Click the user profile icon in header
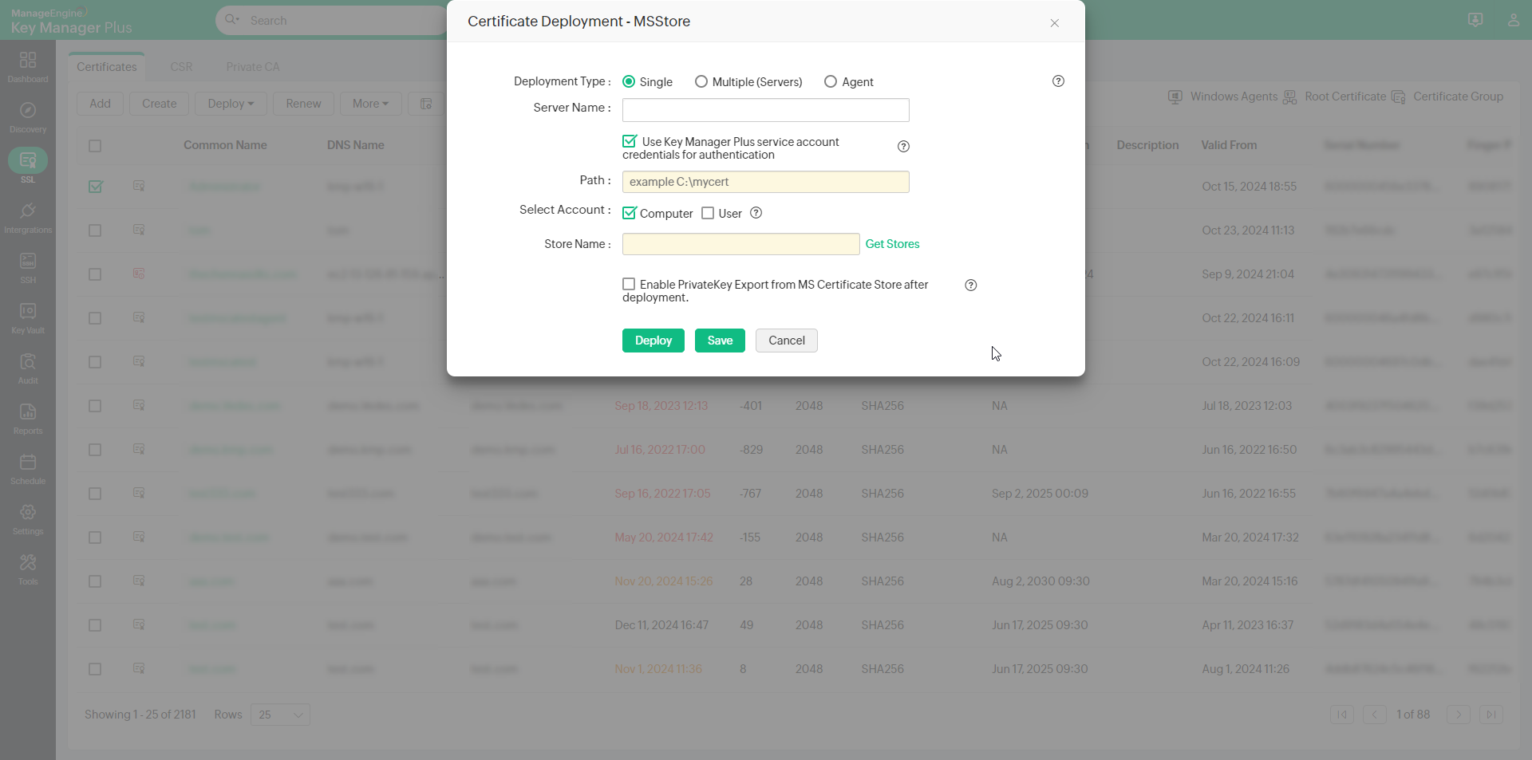The width and height of the screenshot is (1532, 760). coord(1514,20)
